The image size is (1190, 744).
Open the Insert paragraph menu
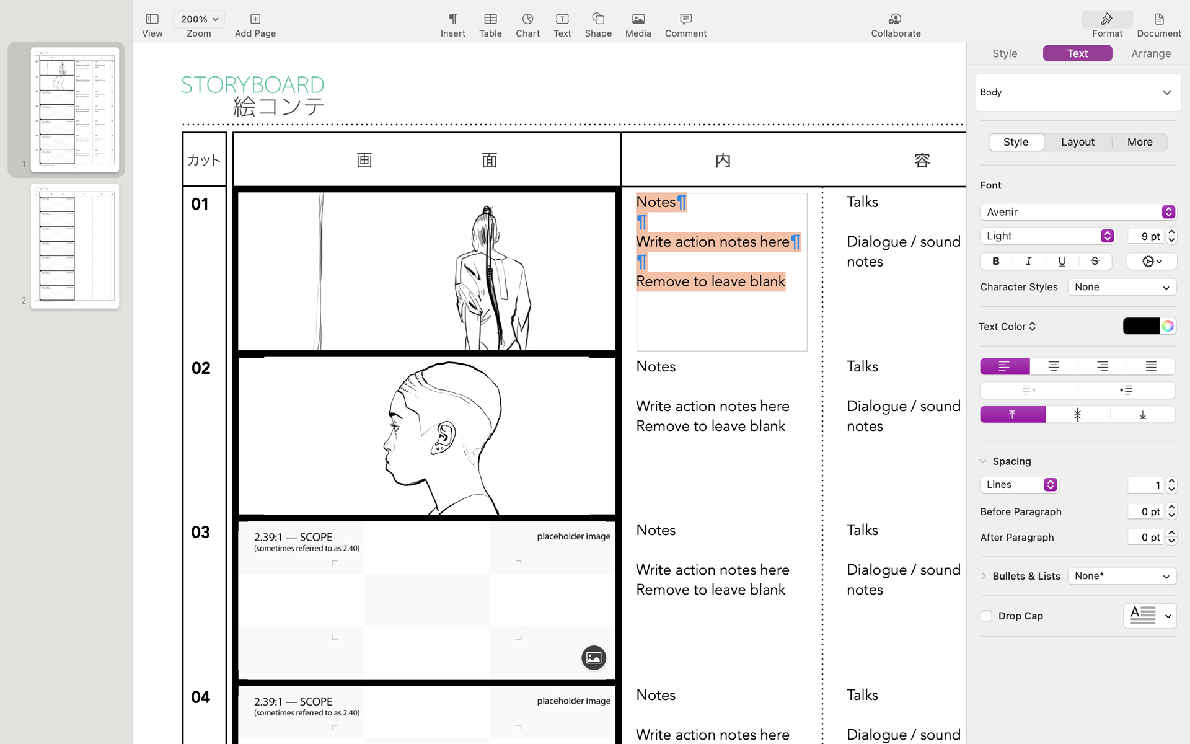[453, 25]
